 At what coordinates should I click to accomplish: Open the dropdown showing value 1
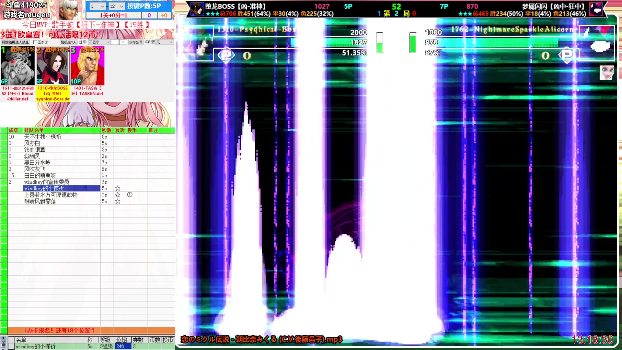[97, 6]
